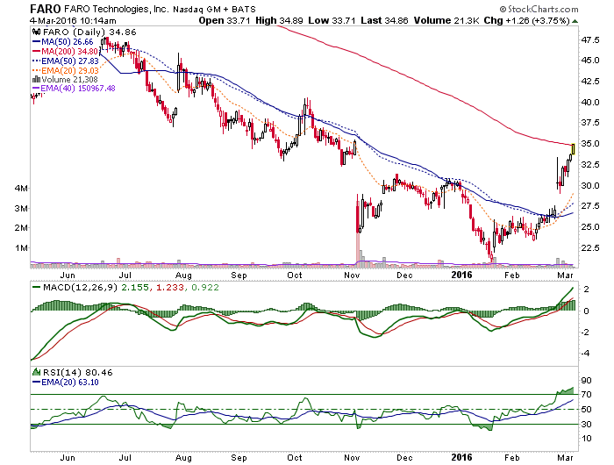Click the Dec label under the RSI panel
Viewport: 614px width, 465px height.
(x=404, y=458)
